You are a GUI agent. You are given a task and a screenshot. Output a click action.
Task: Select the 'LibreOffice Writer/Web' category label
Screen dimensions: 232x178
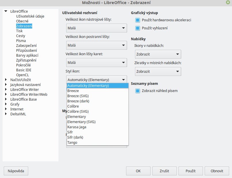[29, 94]
